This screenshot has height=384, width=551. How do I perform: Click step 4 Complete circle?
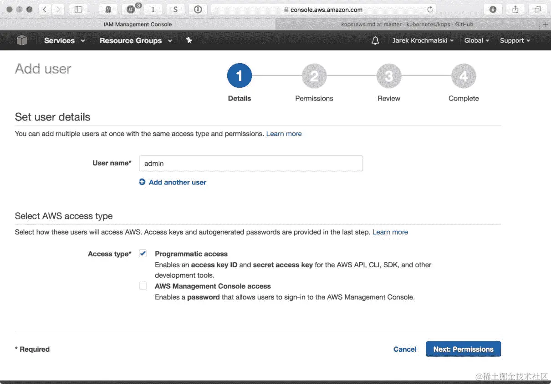pos(464,76)
